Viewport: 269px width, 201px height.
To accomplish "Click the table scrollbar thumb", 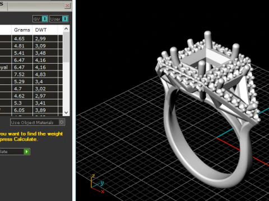I will [x=66, y=47].
